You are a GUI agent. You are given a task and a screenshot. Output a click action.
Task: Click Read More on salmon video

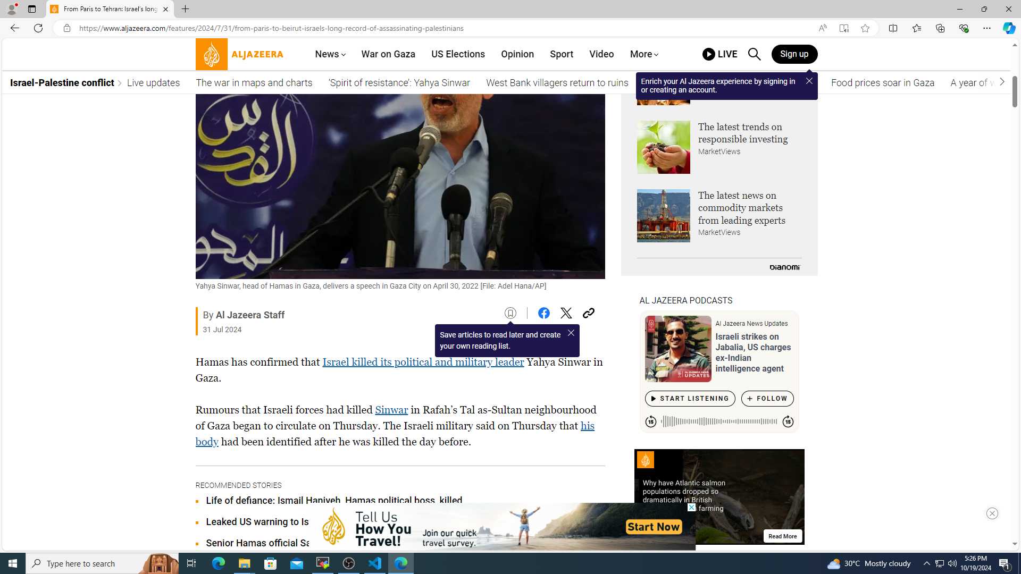[x=782, y=536]
